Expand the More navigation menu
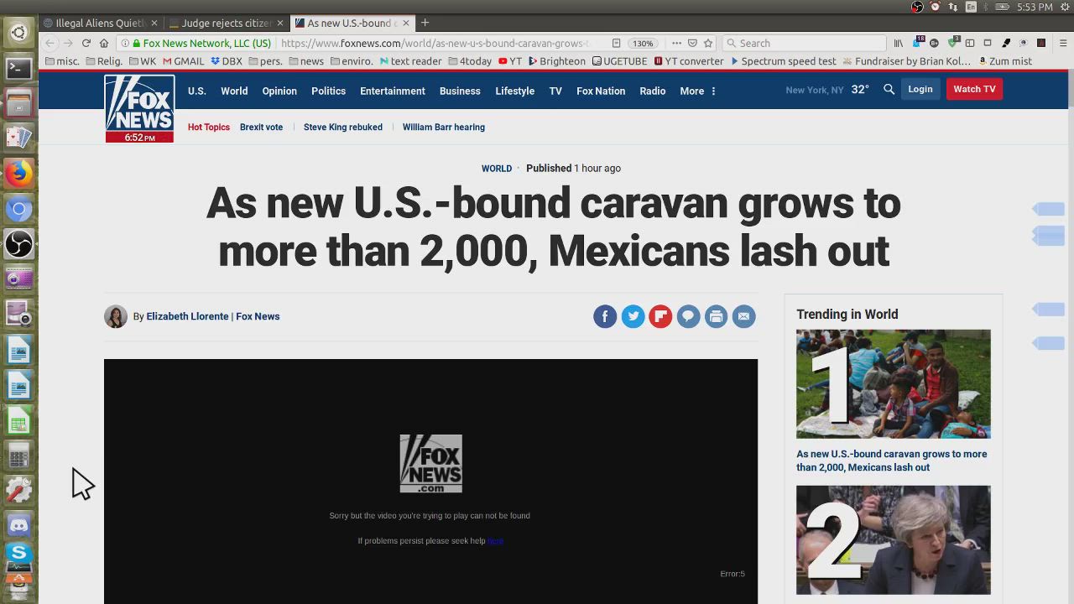Screen dimensions: 1074x604 pyautogui.click(x=697, y=91)
